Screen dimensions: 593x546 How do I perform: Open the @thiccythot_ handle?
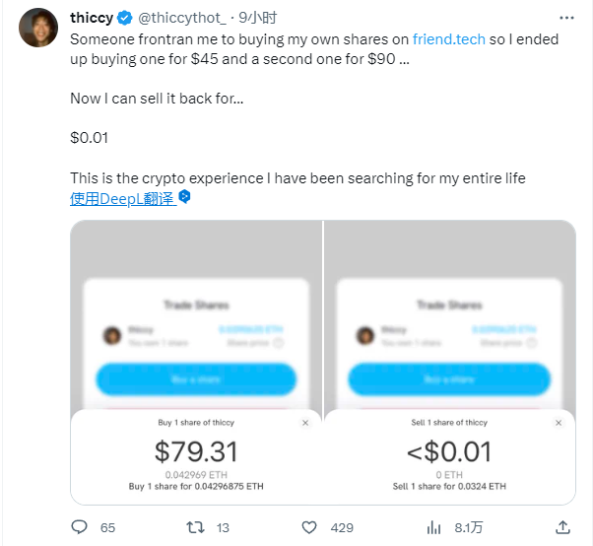[187, 18]
